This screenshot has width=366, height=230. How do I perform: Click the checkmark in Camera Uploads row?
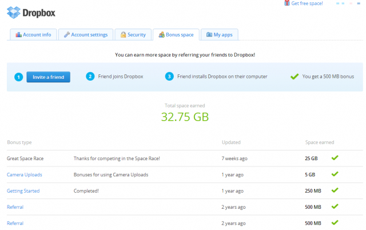[x=335, y=174]
